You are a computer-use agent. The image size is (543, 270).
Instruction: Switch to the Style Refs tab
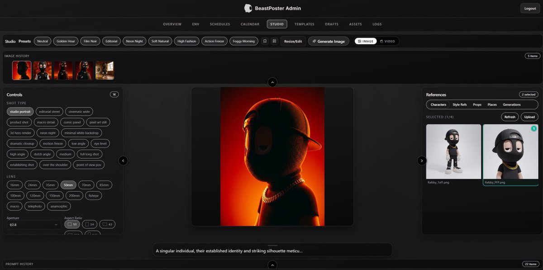460,104
